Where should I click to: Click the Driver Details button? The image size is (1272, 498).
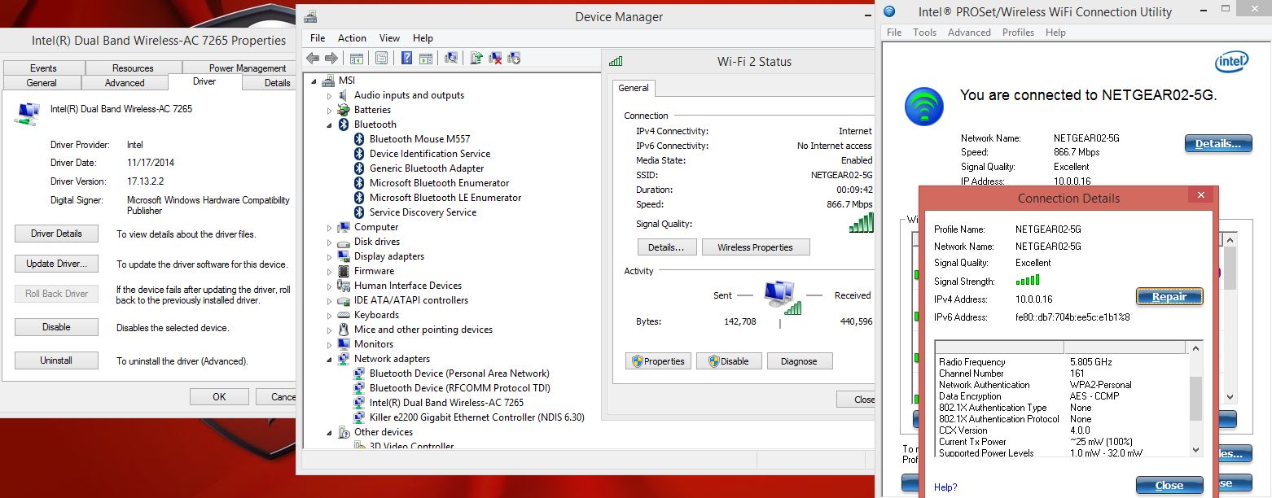[56, 234]
